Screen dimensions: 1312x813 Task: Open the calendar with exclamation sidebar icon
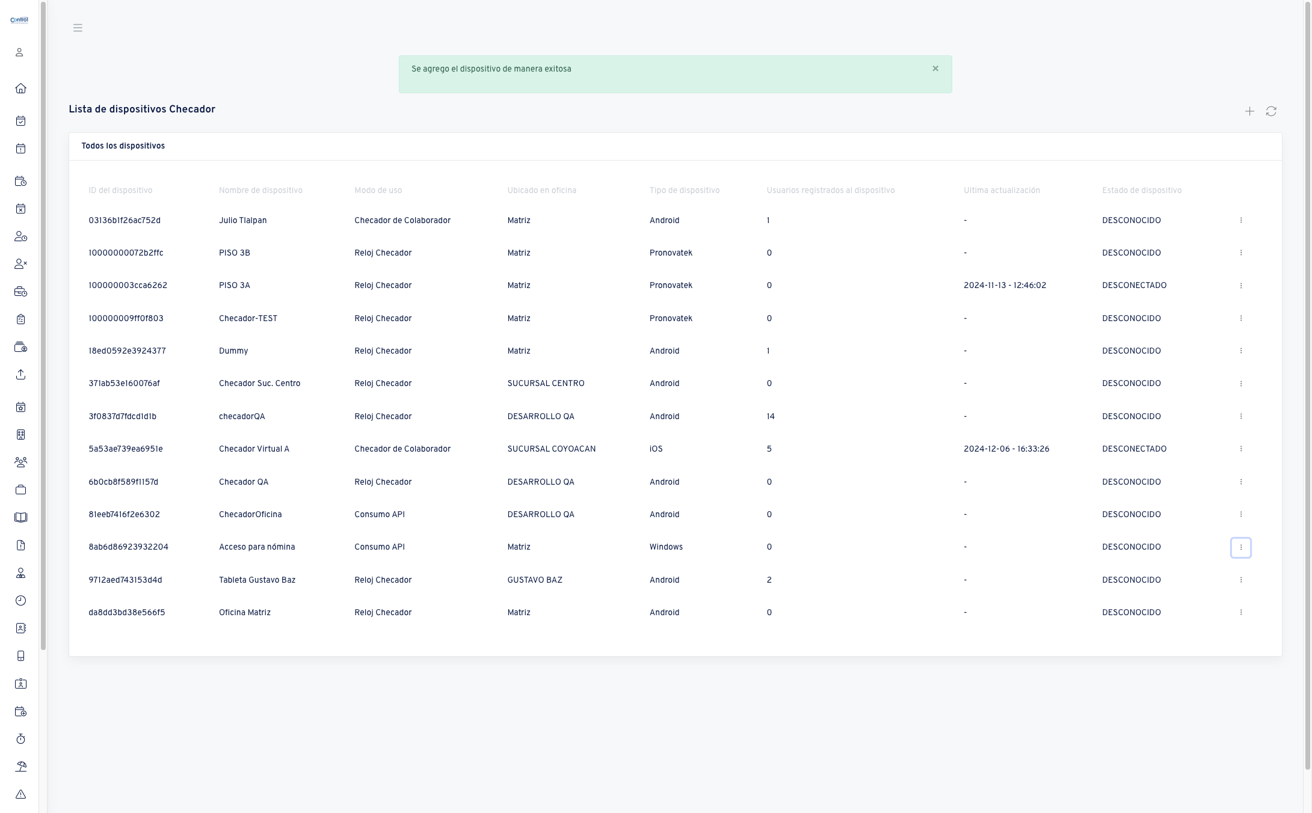[20, 149]
